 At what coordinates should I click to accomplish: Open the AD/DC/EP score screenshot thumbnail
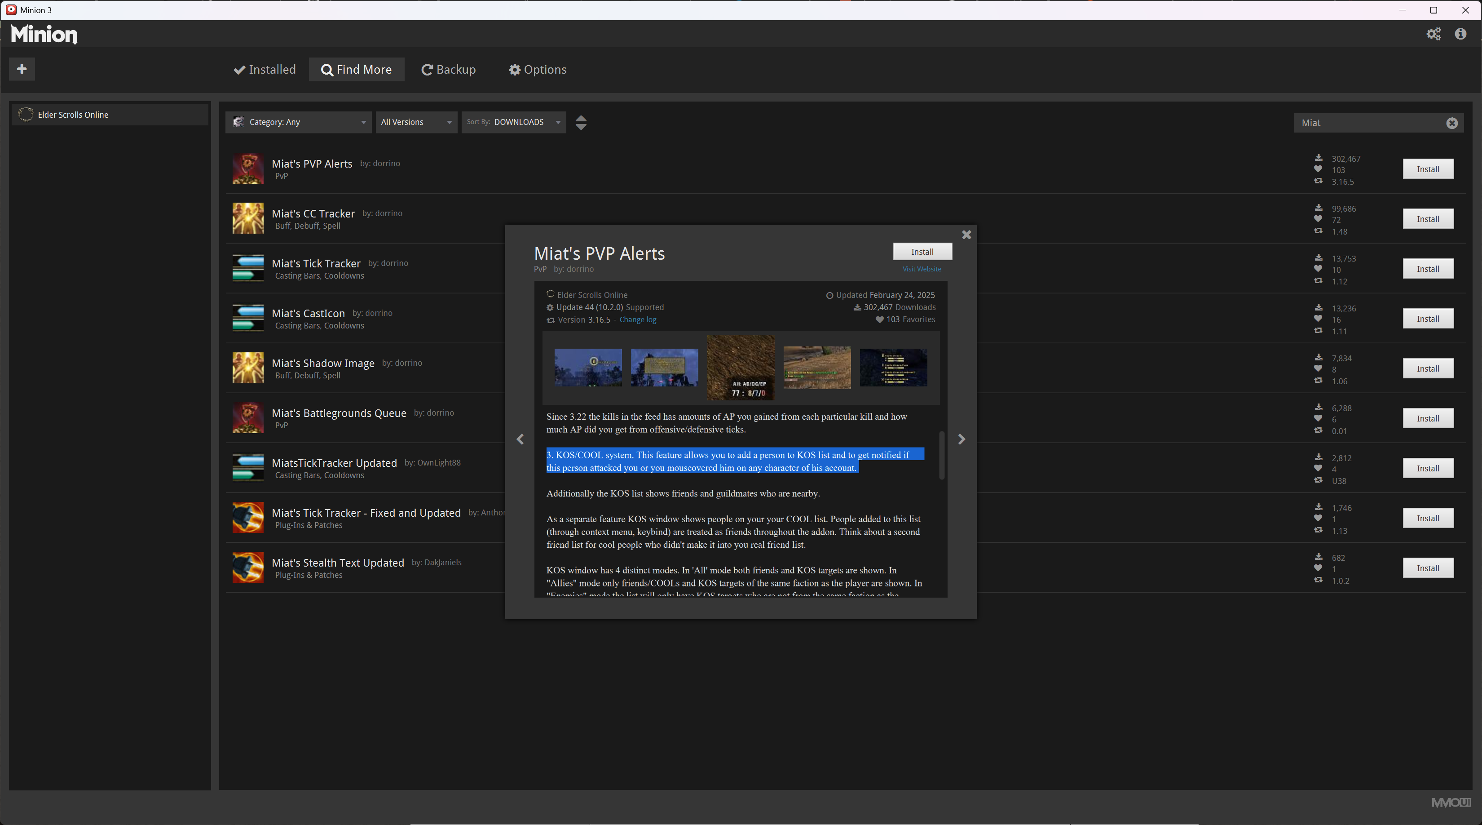click(x=741, y=367)
